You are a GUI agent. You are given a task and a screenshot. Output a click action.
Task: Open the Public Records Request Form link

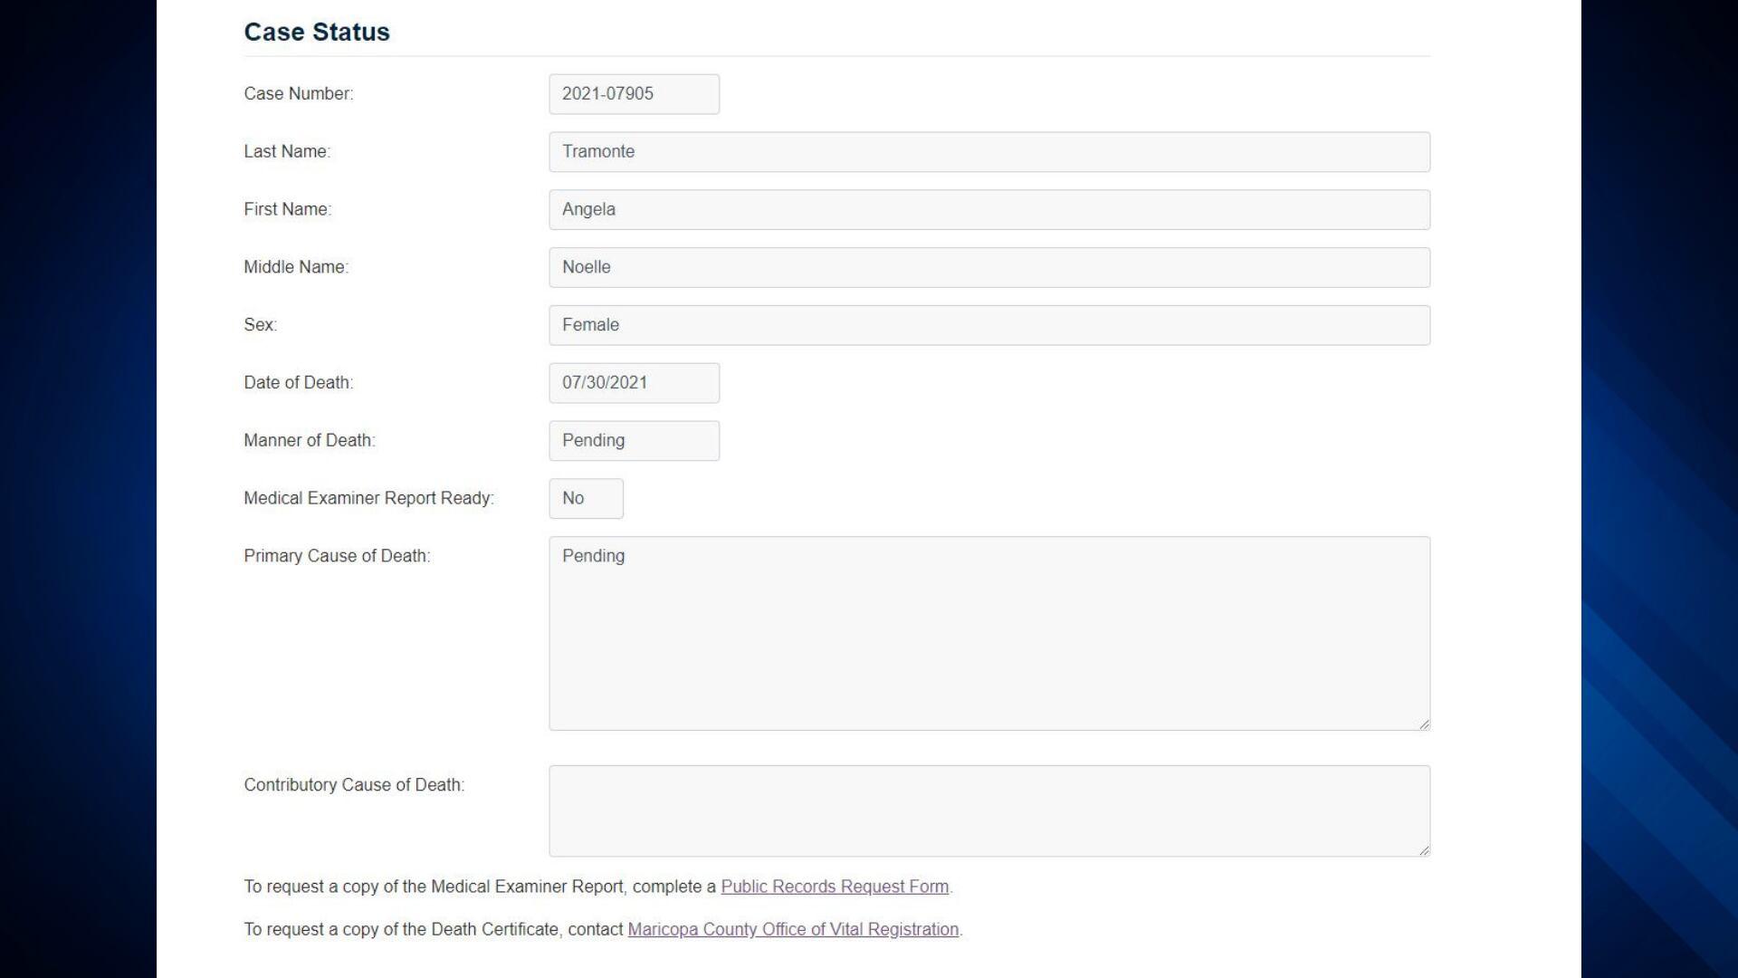834,887
